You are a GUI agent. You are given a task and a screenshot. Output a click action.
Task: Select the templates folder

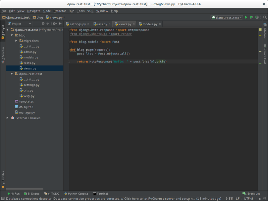click(x=26, y=101)
